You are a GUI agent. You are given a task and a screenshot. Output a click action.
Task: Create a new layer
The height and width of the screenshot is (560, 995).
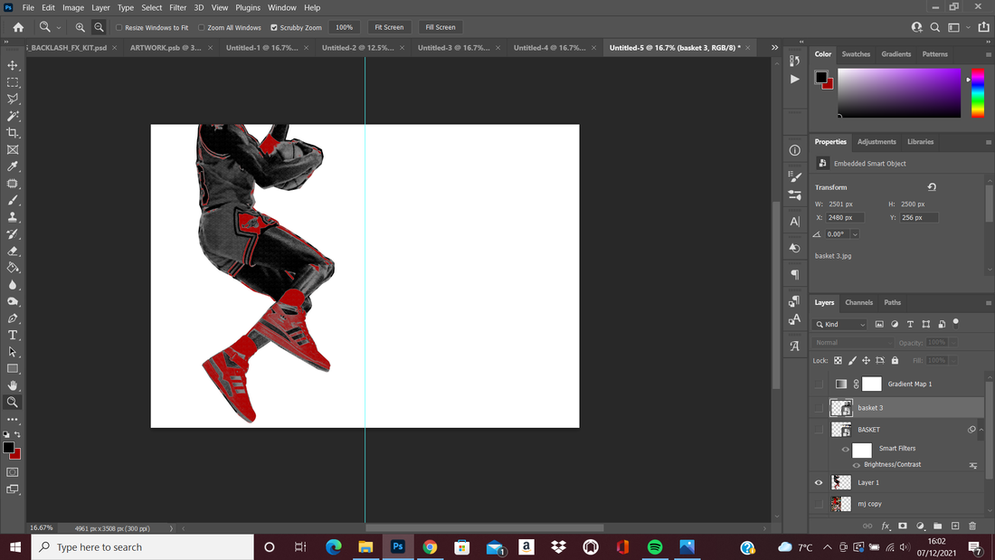click(x=955, y=526)
